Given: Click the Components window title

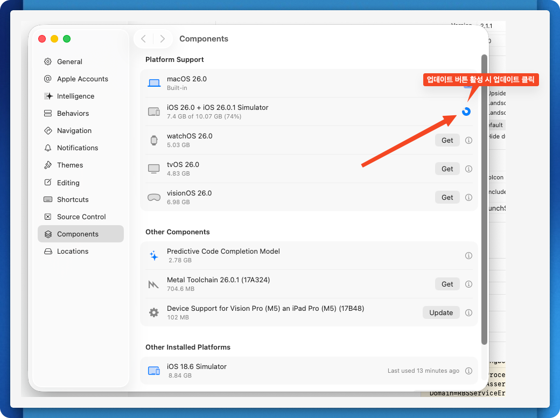Looking at the screenshot, I should pyautogui.click(x=204, y=39).
